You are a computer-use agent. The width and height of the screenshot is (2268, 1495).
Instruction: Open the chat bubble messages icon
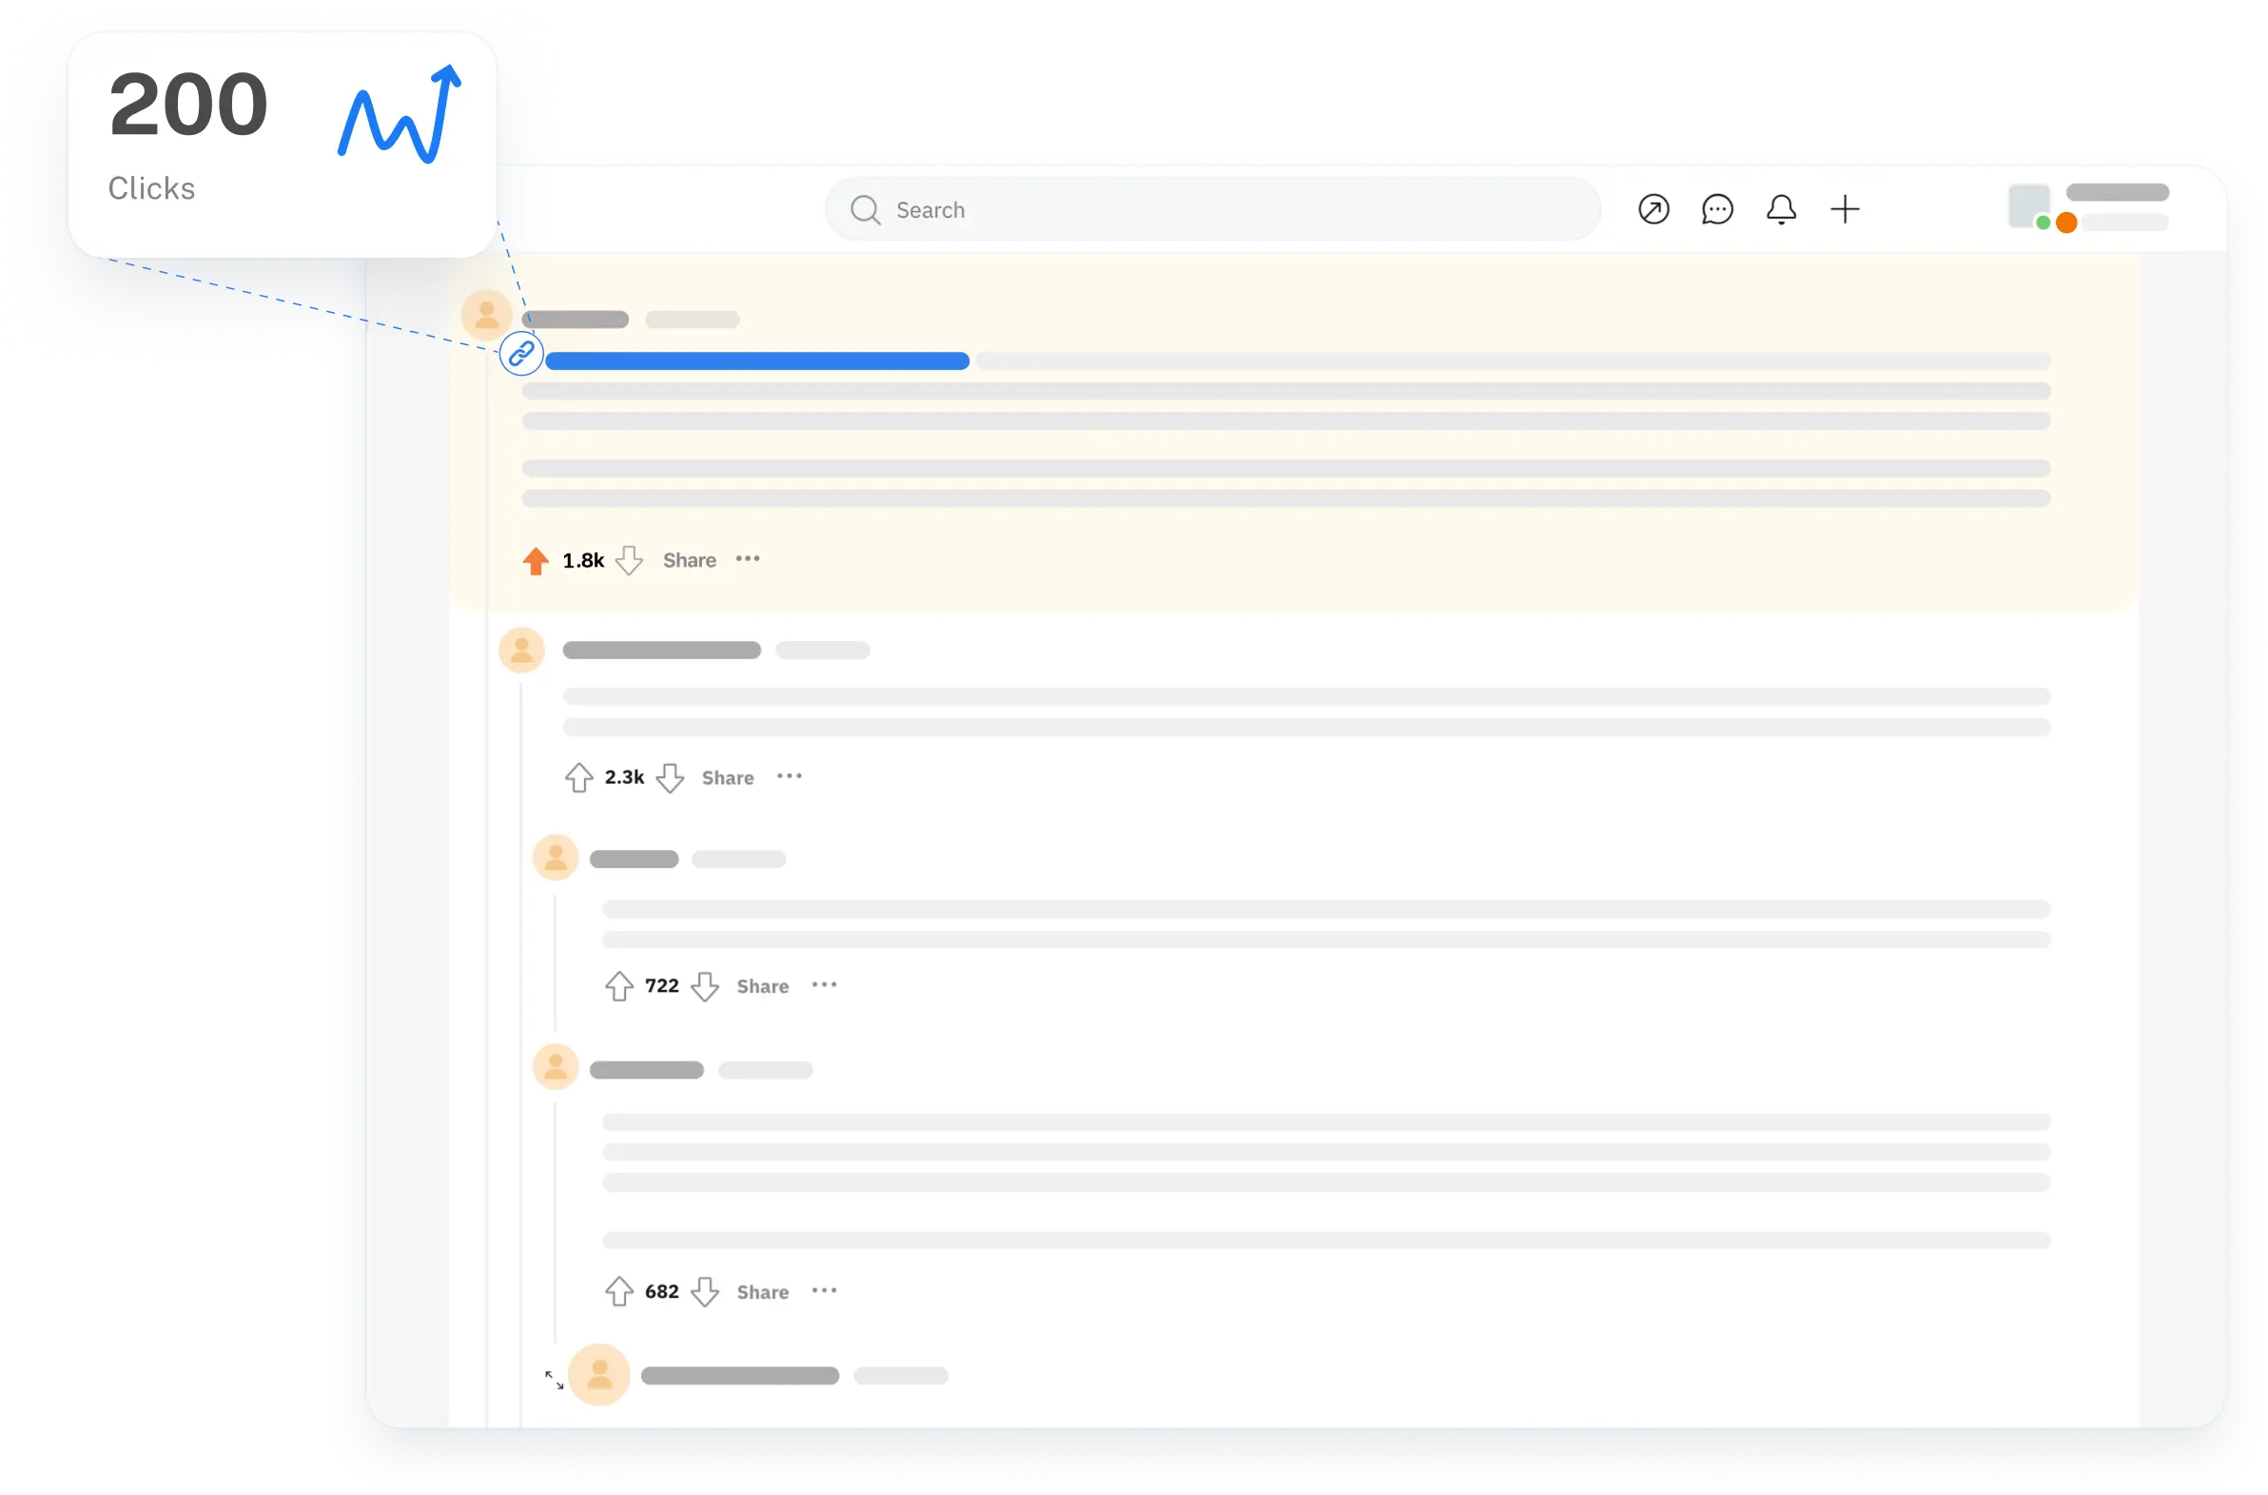pyautogui.click(x=1717, y=209)
